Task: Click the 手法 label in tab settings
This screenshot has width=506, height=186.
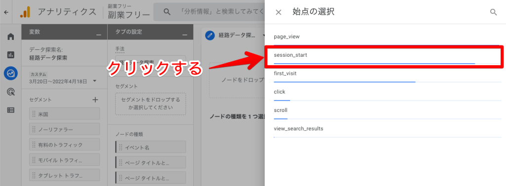Action: point(120,49)
